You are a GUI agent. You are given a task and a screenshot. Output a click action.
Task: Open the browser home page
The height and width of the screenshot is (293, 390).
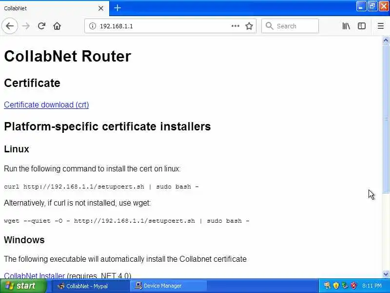(57, 26)
